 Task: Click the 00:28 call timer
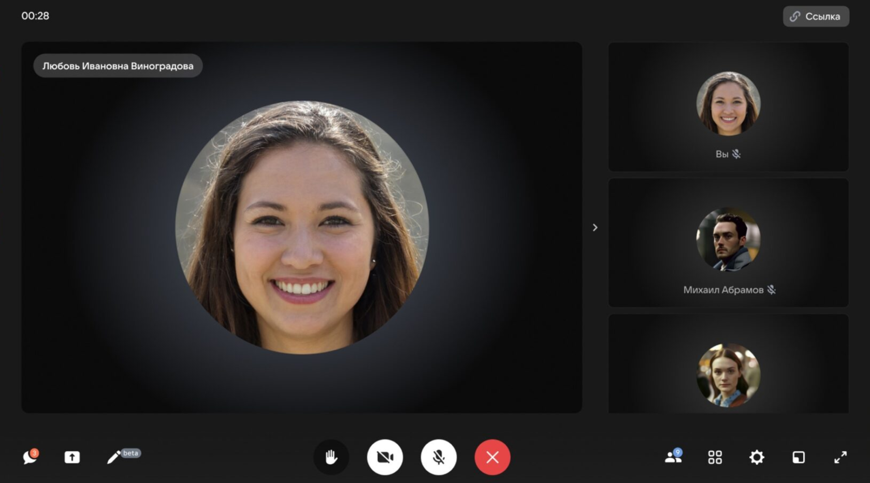35,16
